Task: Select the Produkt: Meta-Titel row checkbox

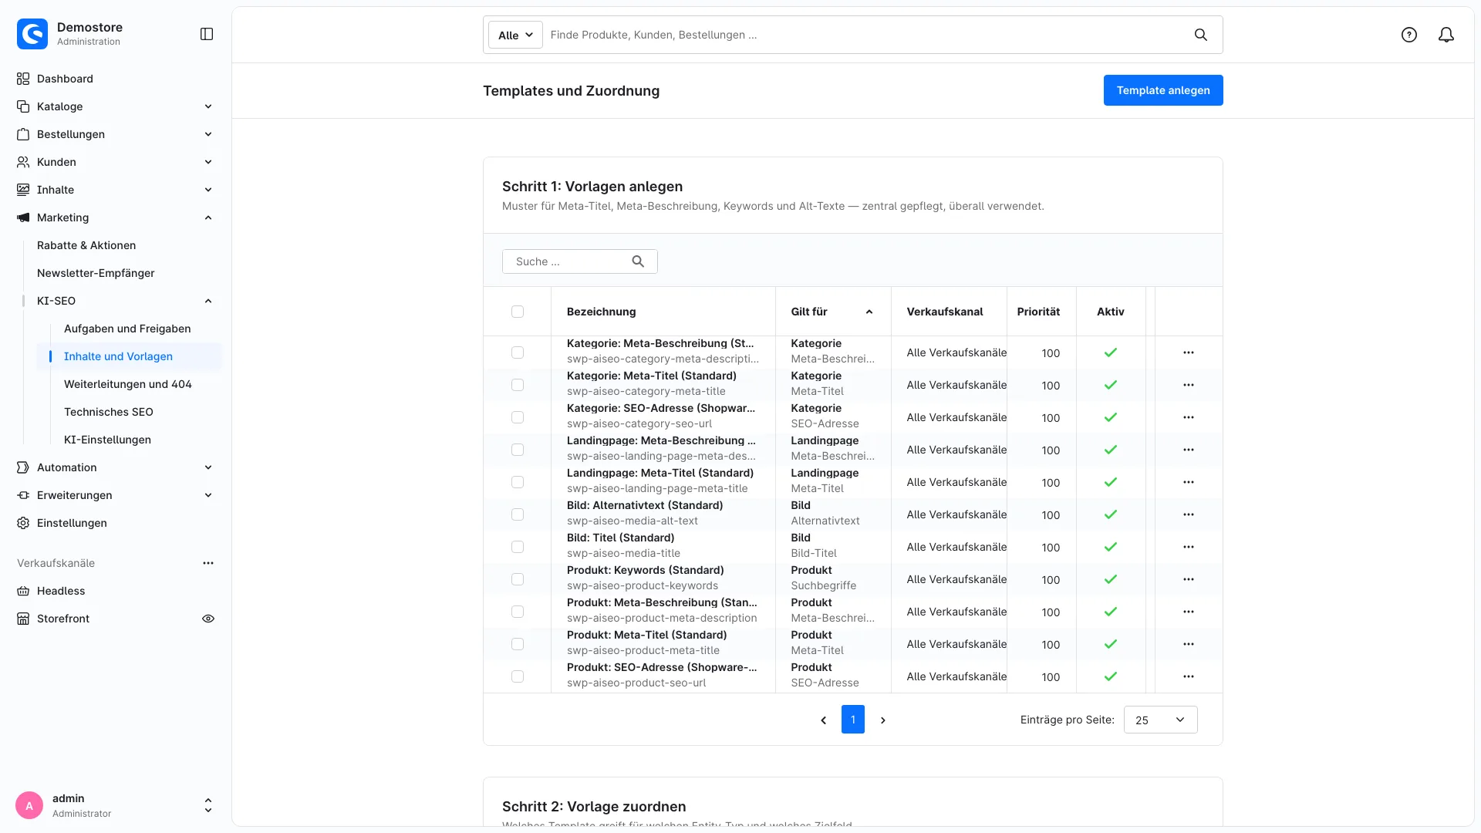Action: (518, 644)
